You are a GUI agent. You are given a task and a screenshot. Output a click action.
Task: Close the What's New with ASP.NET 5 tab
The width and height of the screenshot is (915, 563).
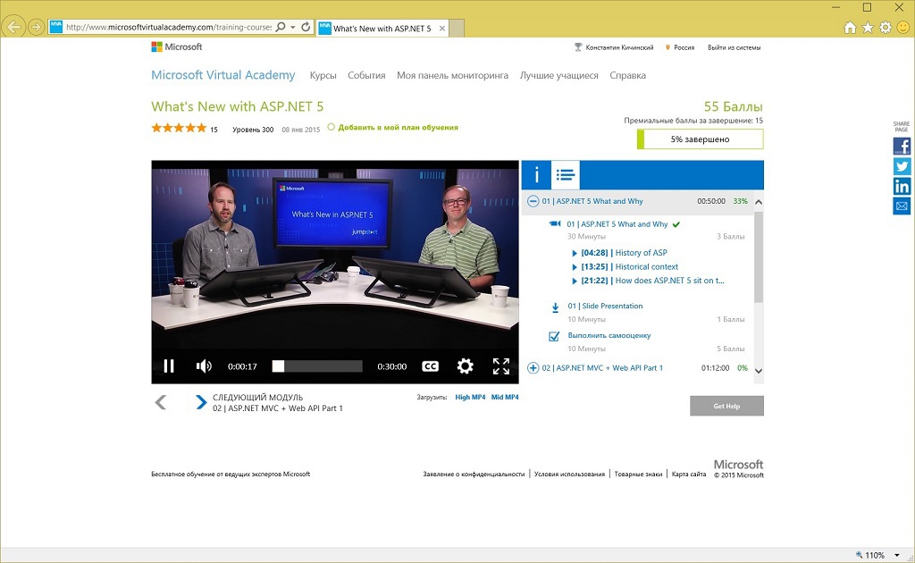[x=441, y=28]
